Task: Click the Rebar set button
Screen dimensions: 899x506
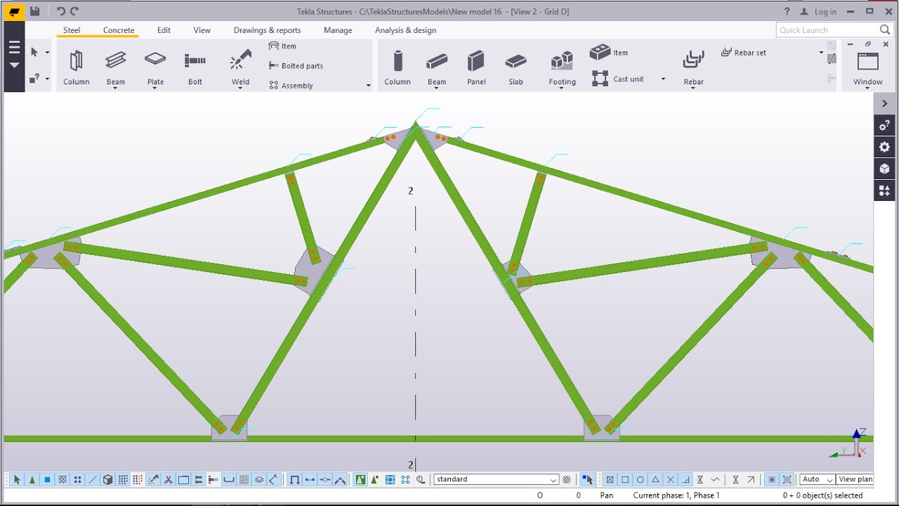Action: click(x=744, y=53)
